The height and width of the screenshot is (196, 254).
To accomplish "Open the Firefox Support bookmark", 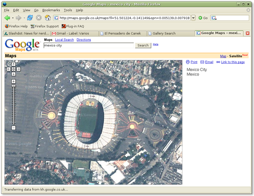I will pyautogui.click(x=44, y=26).
